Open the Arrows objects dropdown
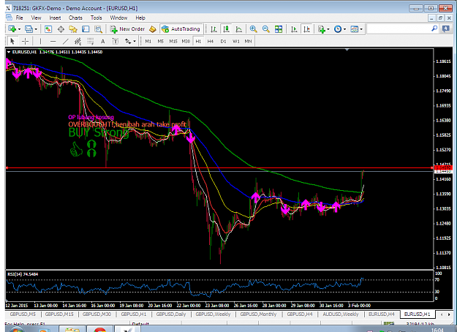457x332 pixels. tap(135, 42)
